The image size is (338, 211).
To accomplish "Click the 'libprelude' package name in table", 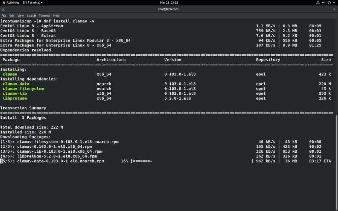I will [x=15, y=98].
